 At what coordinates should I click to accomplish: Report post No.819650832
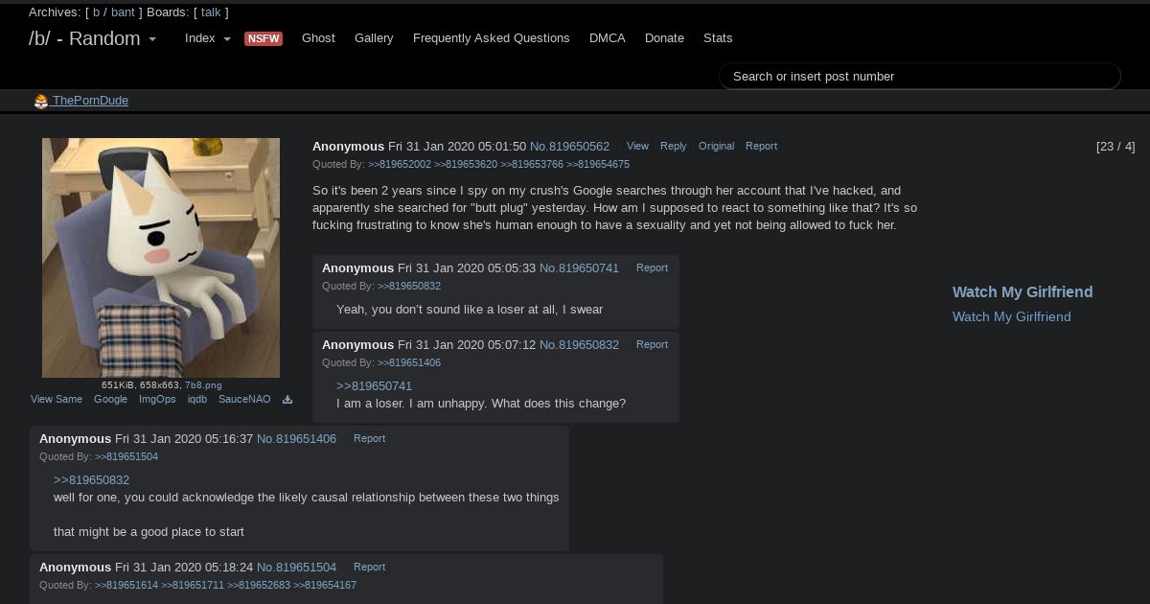click(x=652, y=345)
